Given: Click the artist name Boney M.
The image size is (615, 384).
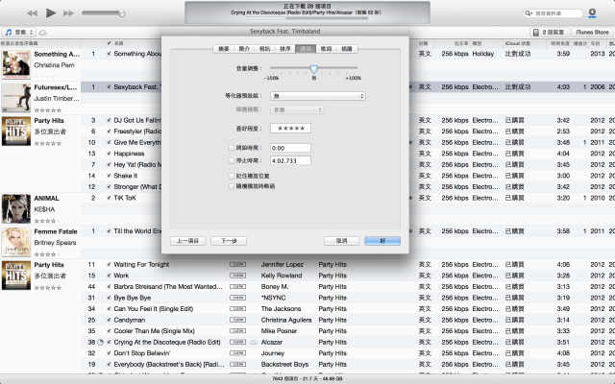Looking at the screenshot, I should (x=275, y=287).
